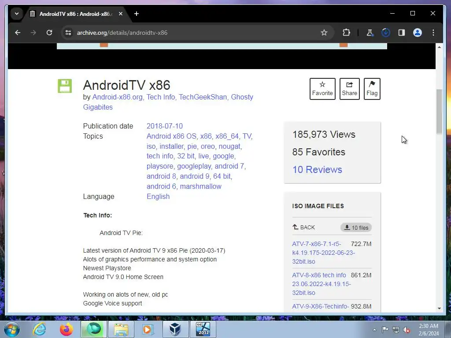Open x86_64 topic link
The image size is (451, 338).
click(227, 136)
